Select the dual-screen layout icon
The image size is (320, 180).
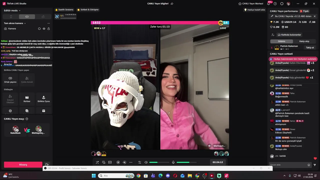click(43, 17)
